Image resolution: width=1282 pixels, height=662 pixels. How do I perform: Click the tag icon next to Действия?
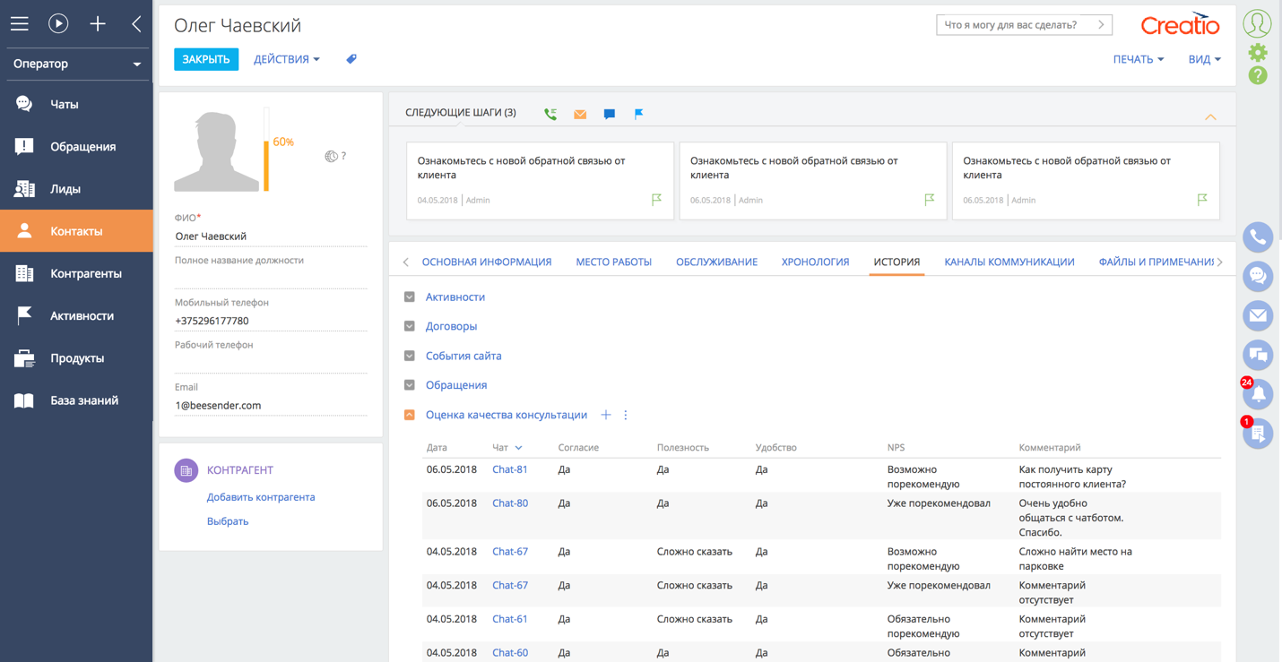coord(351,59)
